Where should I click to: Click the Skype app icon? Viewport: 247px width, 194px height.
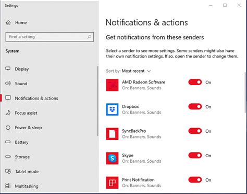(x=112, y=158)
